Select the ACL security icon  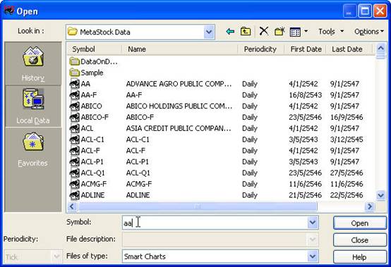74,128
